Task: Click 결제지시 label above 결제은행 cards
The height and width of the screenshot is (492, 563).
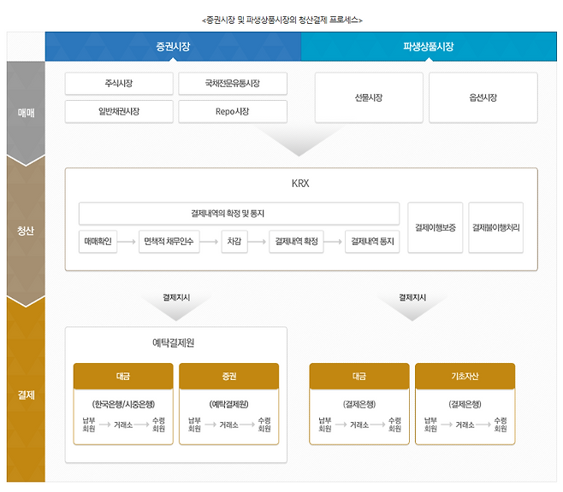Action: (412, 297)
